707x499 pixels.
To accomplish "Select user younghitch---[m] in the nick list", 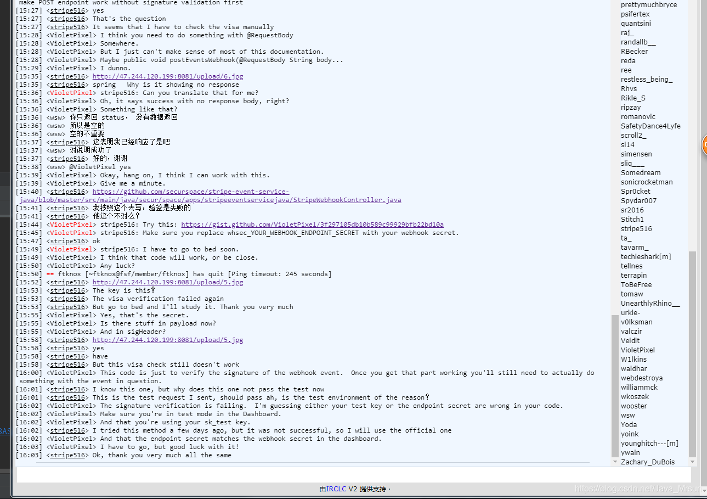I will point(649,444).
